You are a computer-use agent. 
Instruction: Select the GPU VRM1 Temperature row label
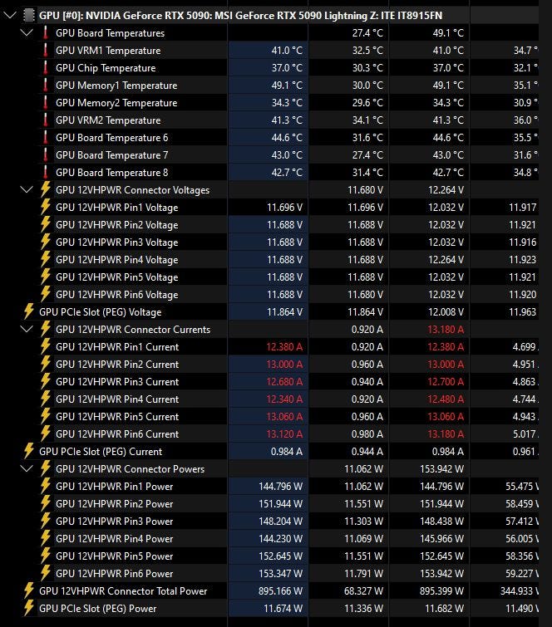pos(108,51)
